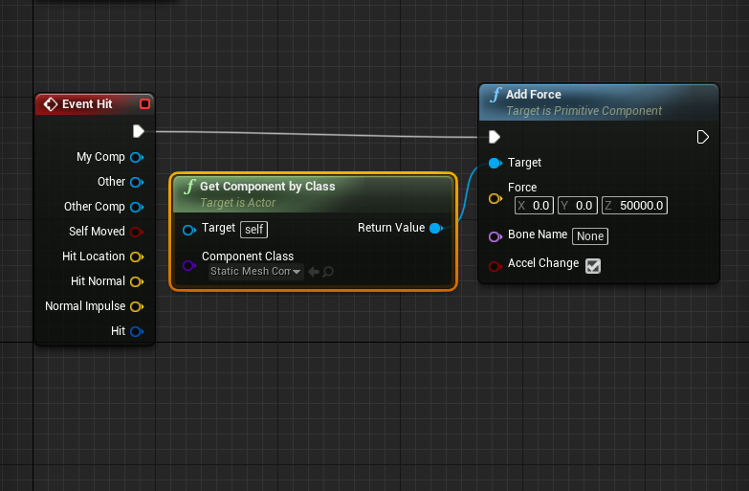749x491 pixels.
Task: Select the Event Hit node title
Action: [x=87, y=104]
